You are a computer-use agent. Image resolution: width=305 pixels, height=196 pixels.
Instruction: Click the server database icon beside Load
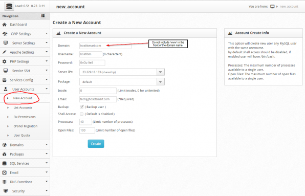(x=9, y=6)
